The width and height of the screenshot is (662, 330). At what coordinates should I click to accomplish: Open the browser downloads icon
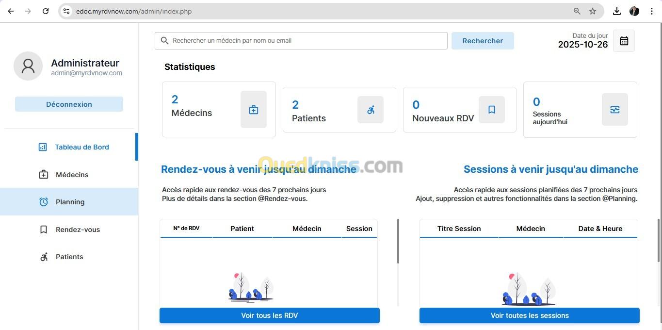616,11
